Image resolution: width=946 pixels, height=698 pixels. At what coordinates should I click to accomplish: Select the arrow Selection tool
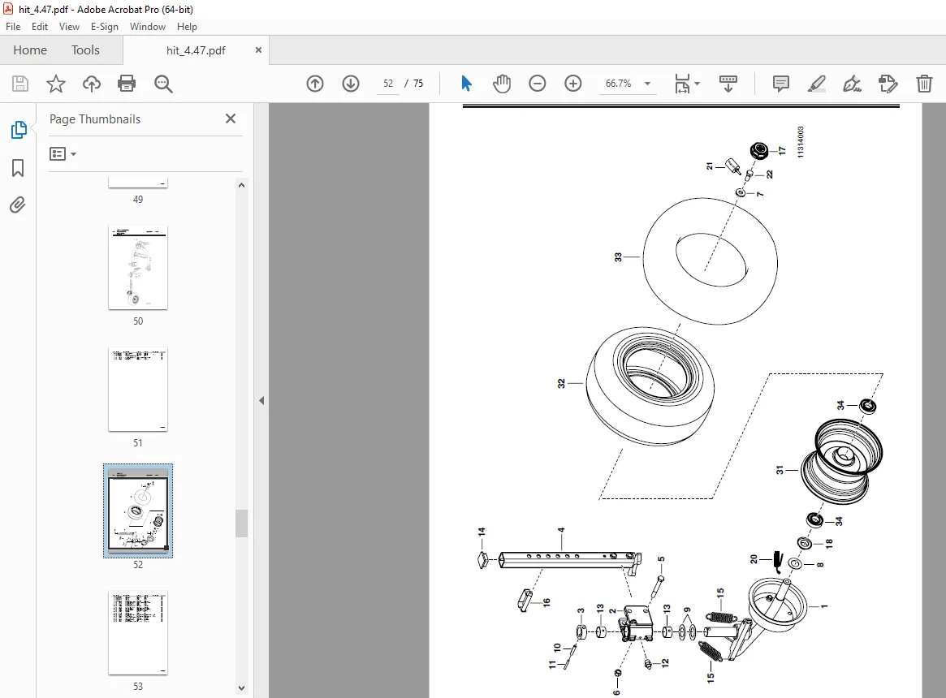click(x=466, y=84)
